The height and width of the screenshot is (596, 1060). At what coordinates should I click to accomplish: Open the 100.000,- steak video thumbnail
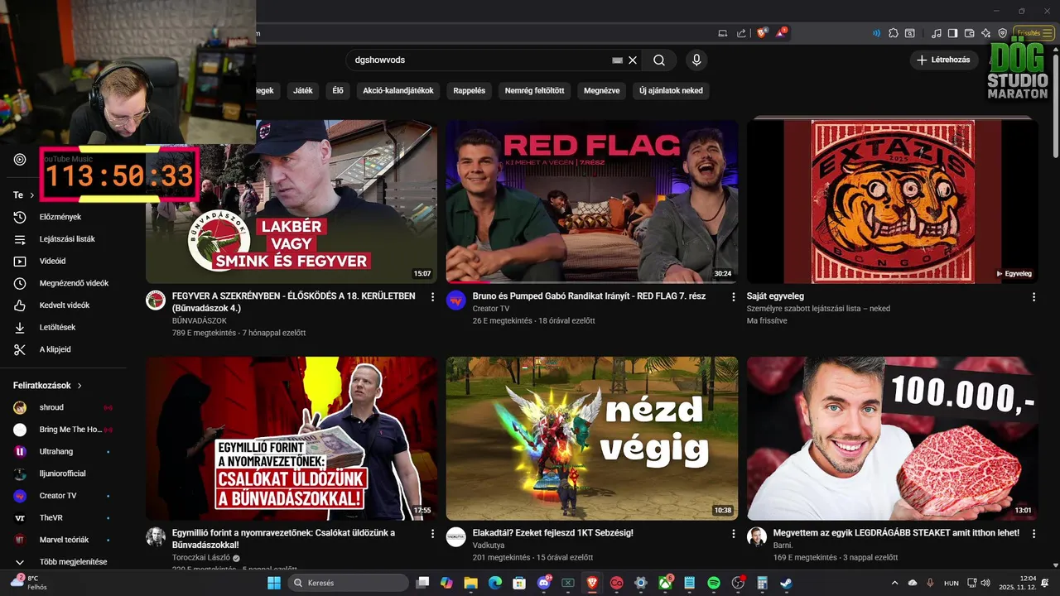pos(893,439)
